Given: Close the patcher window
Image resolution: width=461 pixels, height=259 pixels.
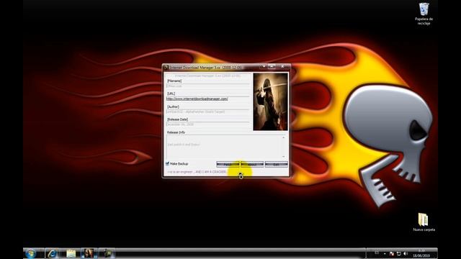Looking at the screenshot, I should (282, 67).
